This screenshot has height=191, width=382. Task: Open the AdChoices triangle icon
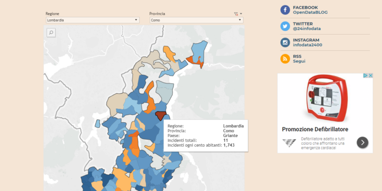click(x=366, y=76)
